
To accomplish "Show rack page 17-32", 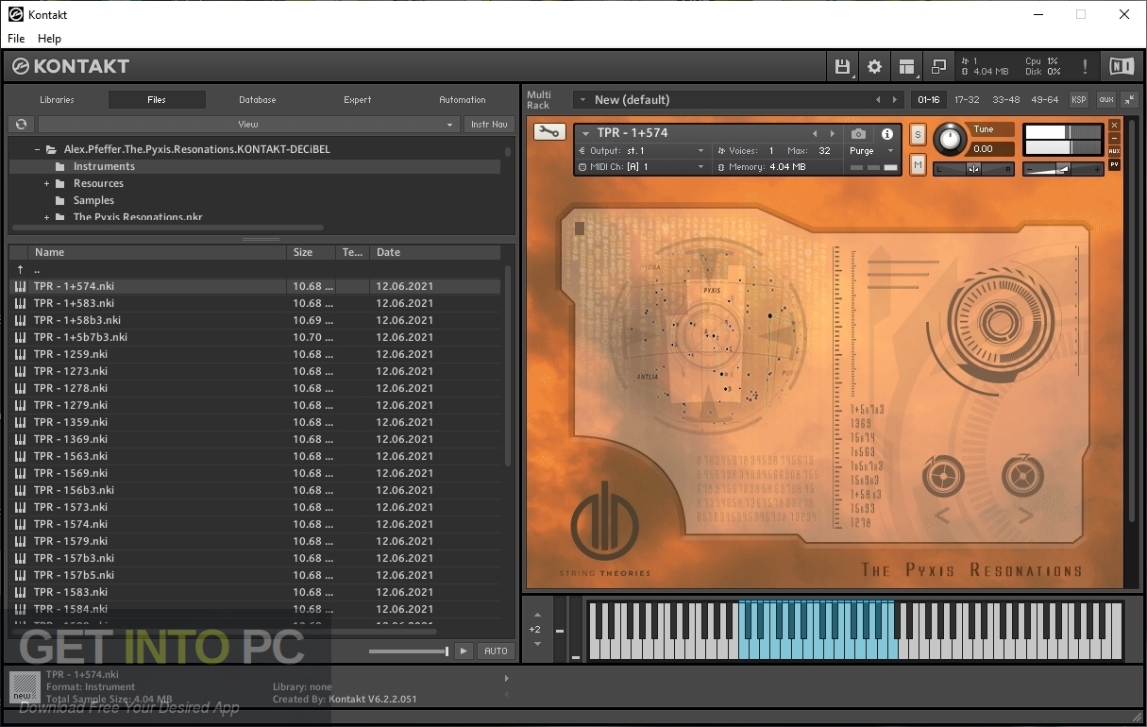I will (x=967, y=99).
